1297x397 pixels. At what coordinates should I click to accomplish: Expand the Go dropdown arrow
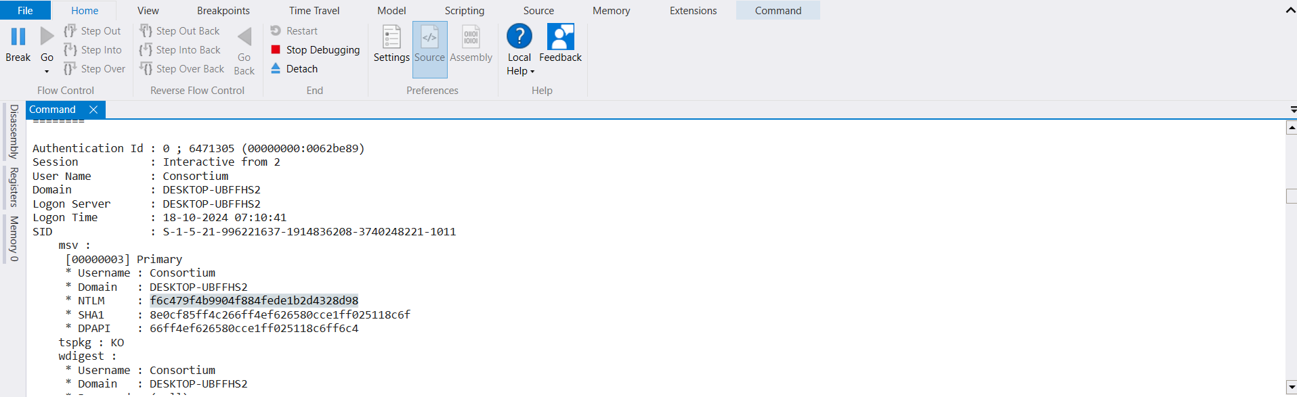[47, 72]
